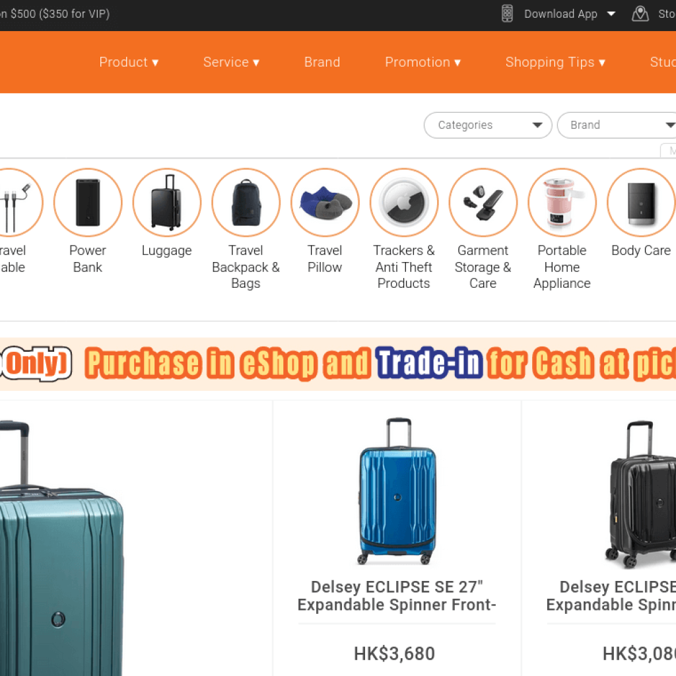Open Travel Backpack & Bags category
Screen dimensions: 676x676
[x=246, y=203]
